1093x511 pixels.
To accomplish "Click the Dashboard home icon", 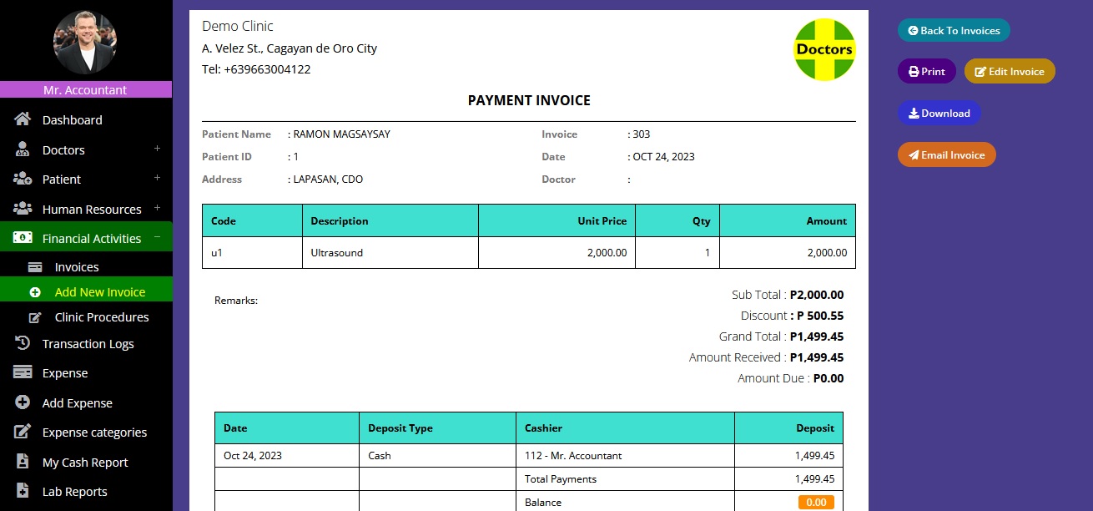I will (x=23, y=119).
